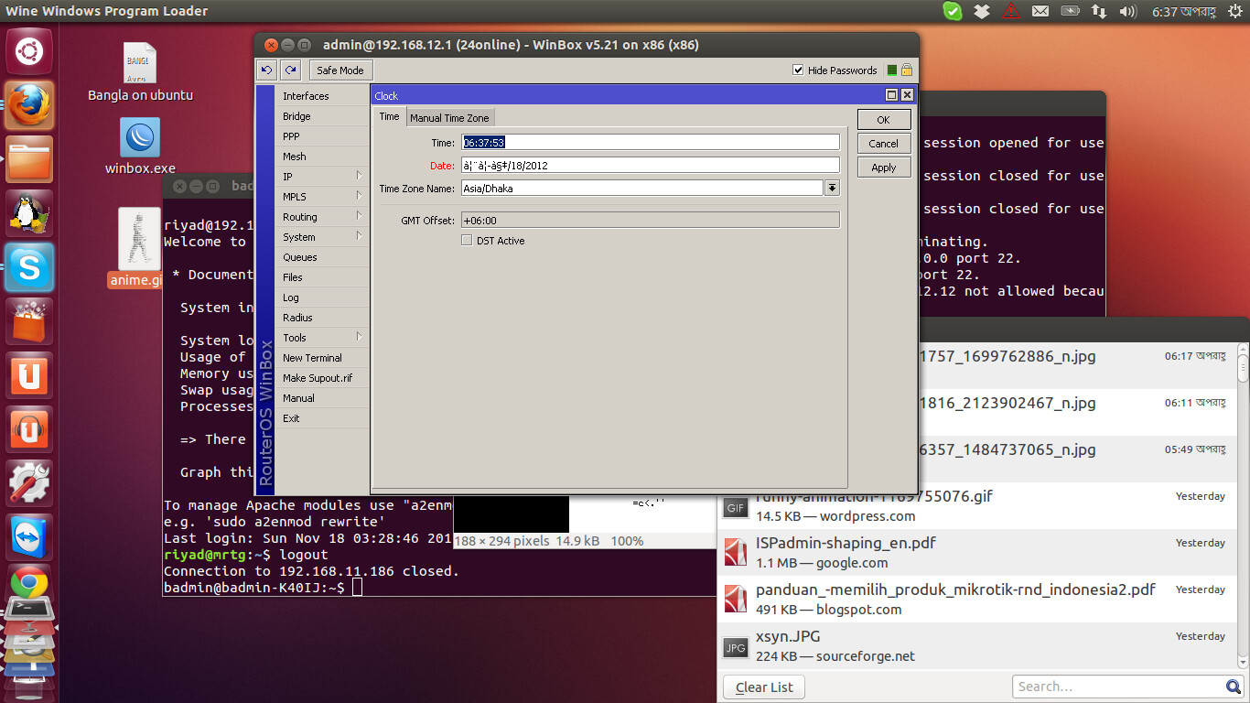
Task: Click the WinBox undo arrow icon
Action: (267, 70)
